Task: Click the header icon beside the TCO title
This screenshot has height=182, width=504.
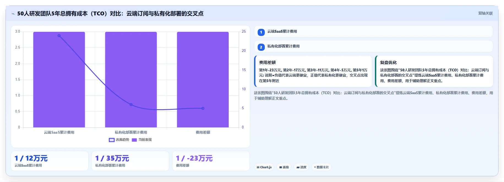Action: [13, 14]
